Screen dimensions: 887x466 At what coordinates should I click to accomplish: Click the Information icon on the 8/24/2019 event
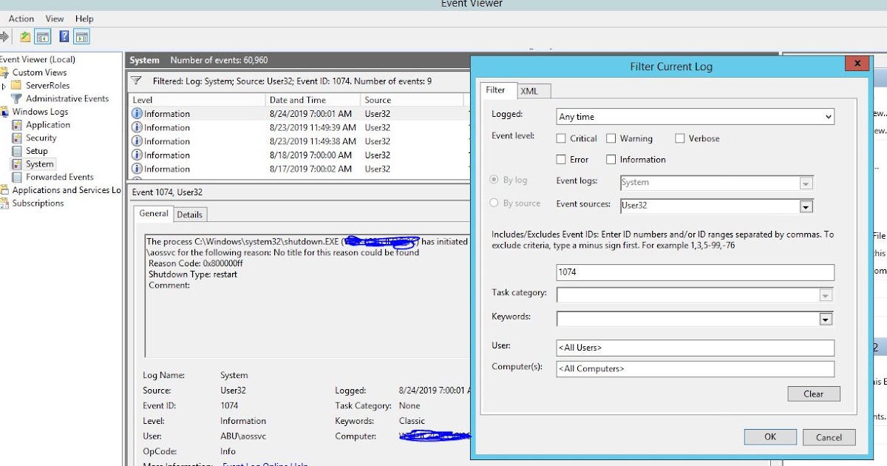tap(137, 113)
